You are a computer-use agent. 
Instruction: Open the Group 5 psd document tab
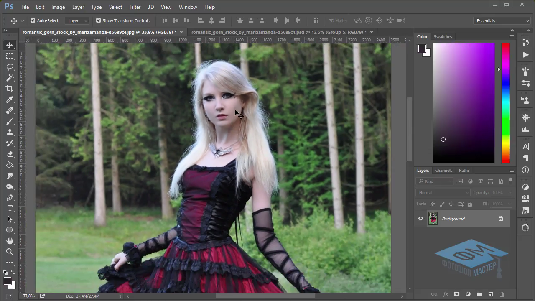pyautogui.click(x=278, y=32)
